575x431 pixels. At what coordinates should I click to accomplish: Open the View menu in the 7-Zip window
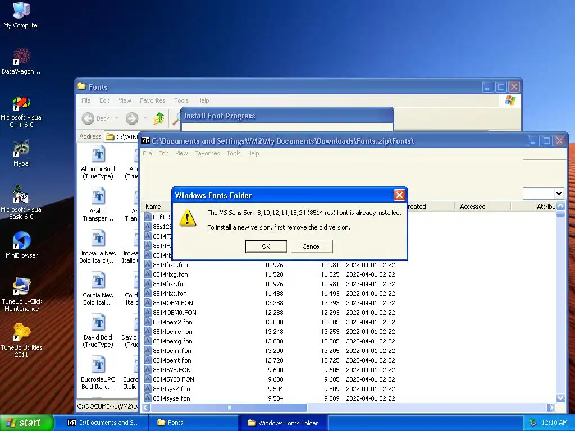181,153
